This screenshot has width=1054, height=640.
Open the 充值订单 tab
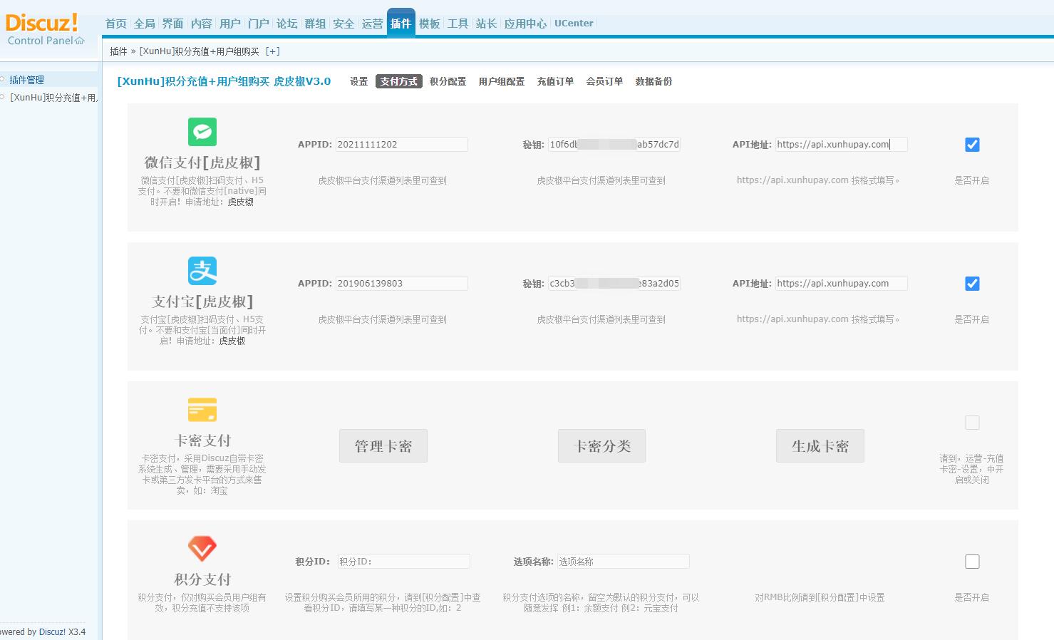[556, 81]
